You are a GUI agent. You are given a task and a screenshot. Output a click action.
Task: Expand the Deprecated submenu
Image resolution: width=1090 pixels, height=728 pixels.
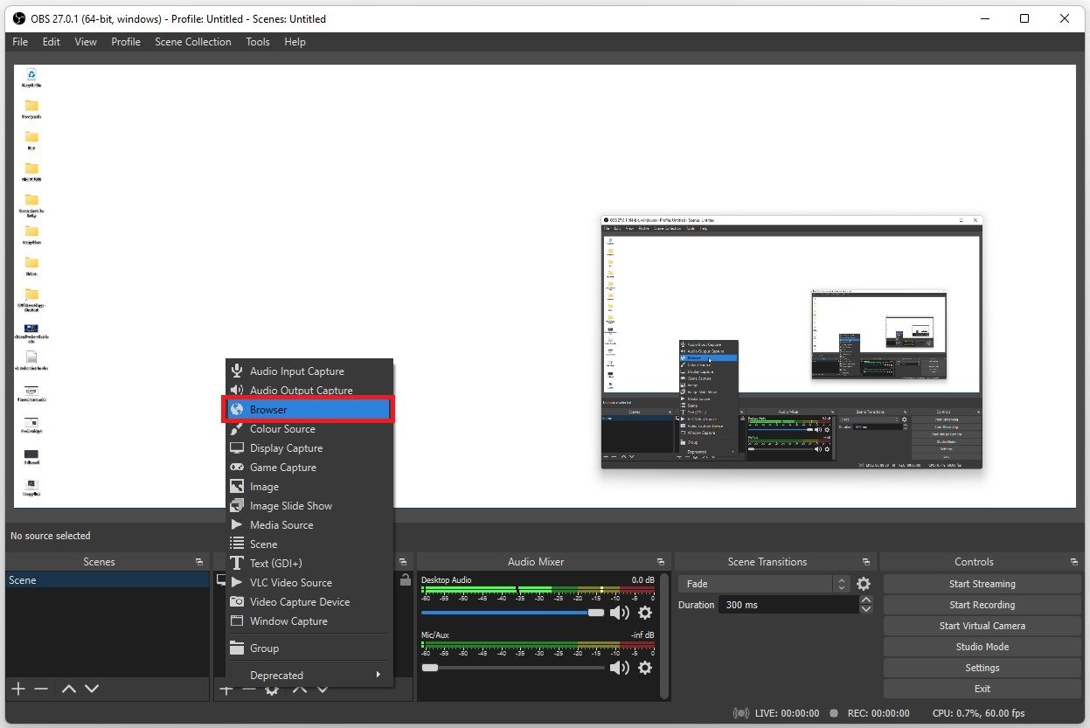(306, 675)
